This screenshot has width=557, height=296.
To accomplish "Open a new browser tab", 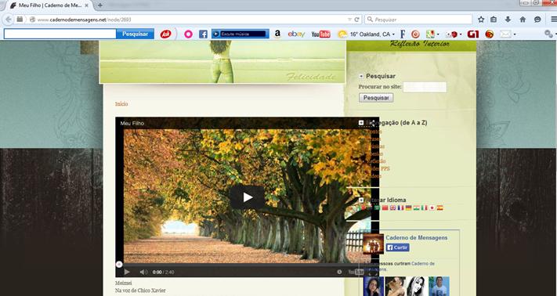I will (100, 5).
